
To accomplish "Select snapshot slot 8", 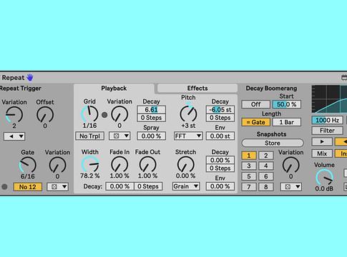I will 266,187.
